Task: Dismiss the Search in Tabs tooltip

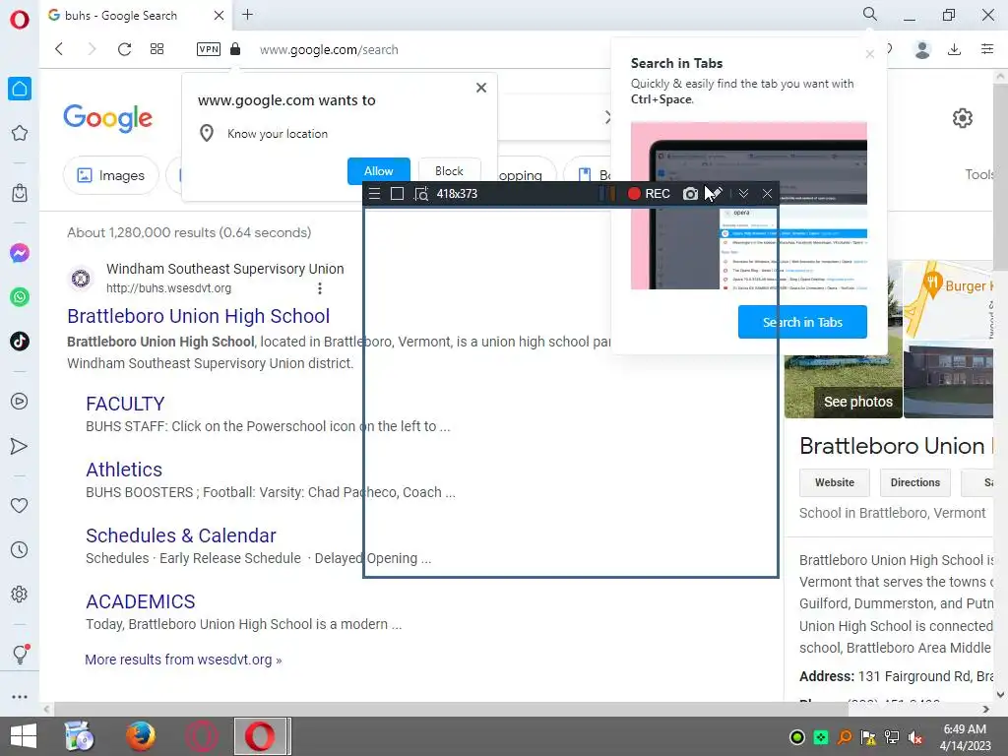Action: click(870, 54)
